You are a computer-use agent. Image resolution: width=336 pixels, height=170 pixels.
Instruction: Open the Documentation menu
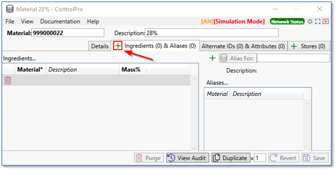click(60, 22)
